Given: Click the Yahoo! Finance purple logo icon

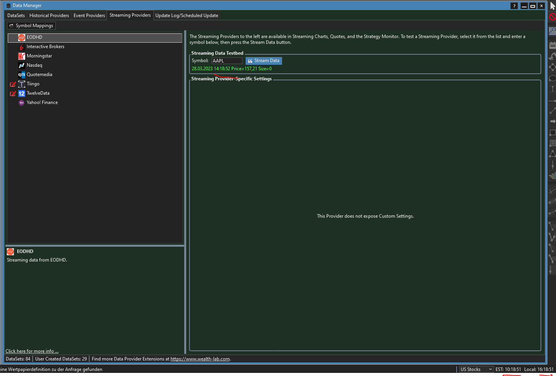Looking at the screenshot, I should click(x=22, y=103).
